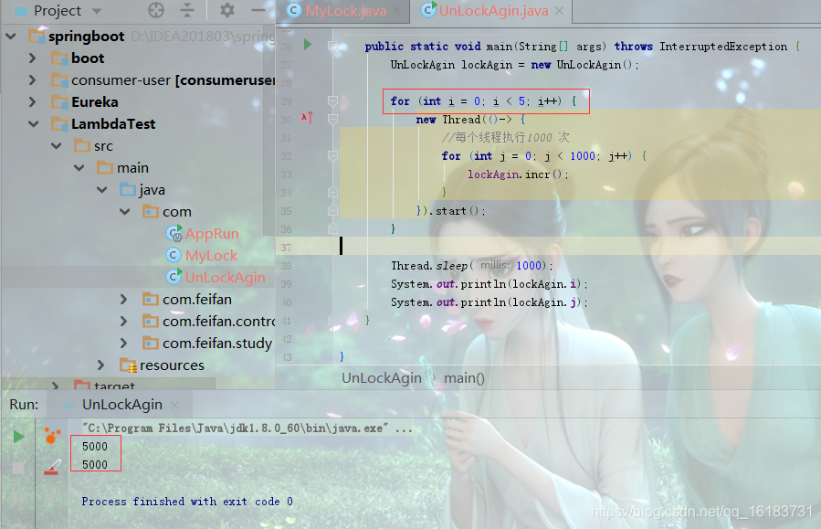Click the clear-output brush icon in Run panel
Screen dimensions: 821x529
pos(51,467)
